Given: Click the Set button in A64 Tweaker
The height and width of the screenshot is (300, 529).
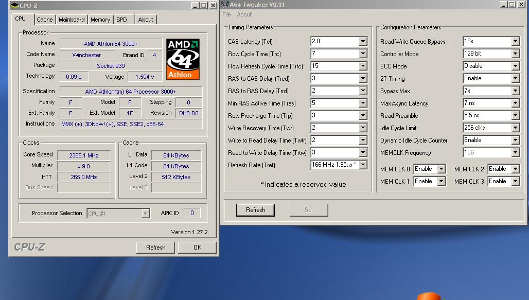Looking at the screenshot, I should pyautogui.click(x=309, y=210).
